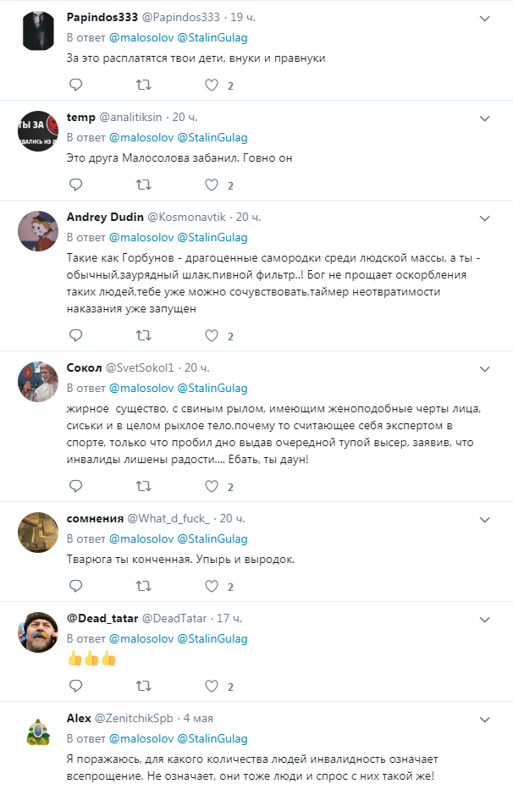Viewport: 513px width, 795px height.
Task: Reply to Сокол's tweet
Action: pos(75,486)
